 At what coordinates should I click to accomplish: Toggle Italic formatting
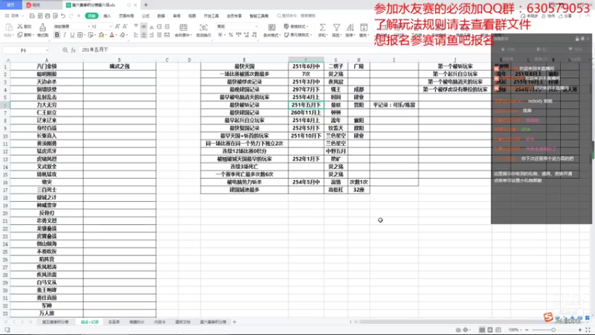click(x=65, y=35)
